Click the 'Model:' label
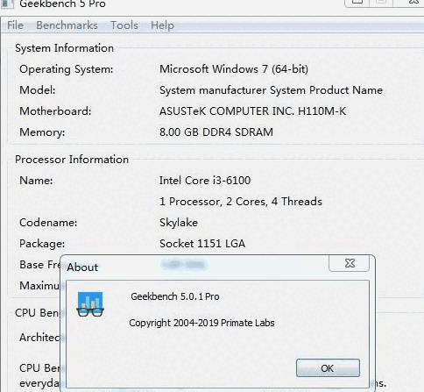The height and width of the screenshot is (392, 424). [x=38, y=90]
